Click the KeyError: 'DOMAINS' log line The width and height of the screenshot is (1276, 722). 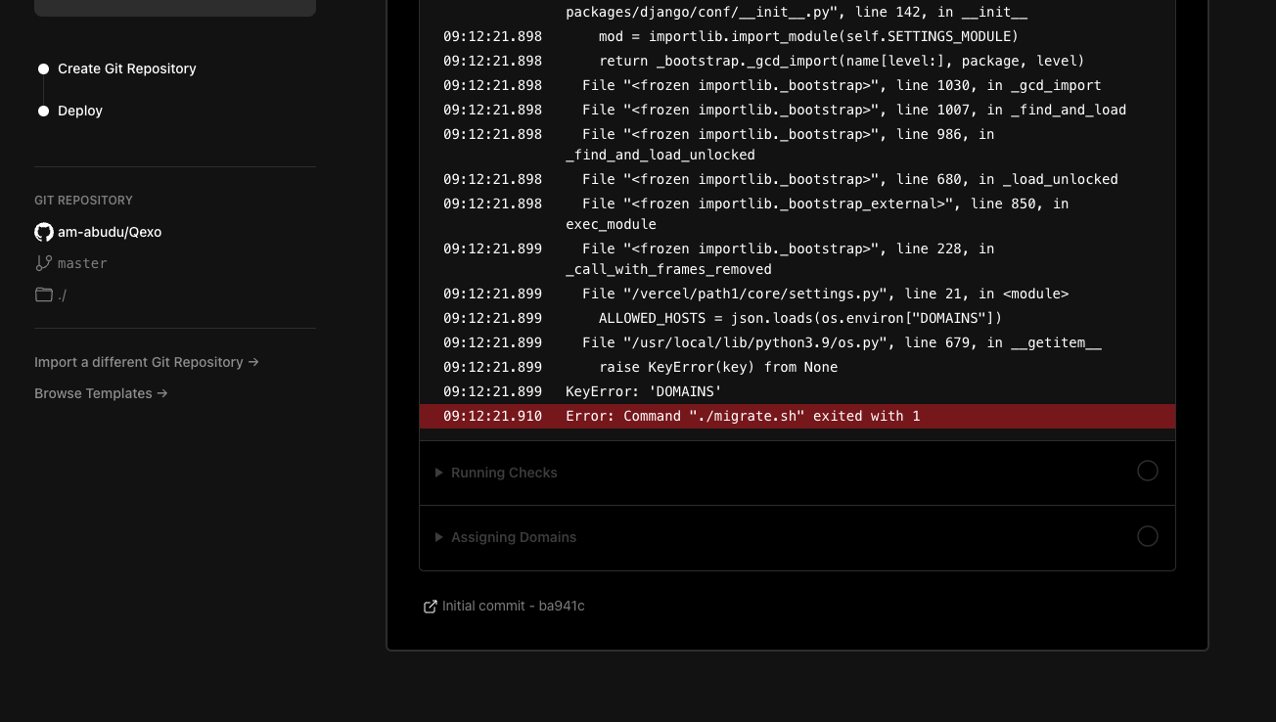(643, 391)
